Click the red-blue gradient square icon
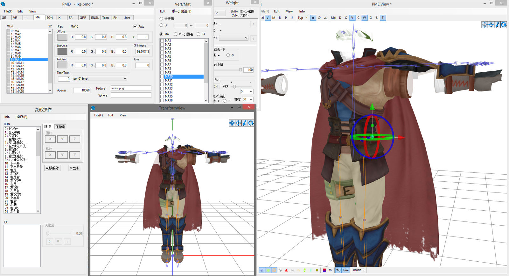509x276 pixels. coord(324,270)
